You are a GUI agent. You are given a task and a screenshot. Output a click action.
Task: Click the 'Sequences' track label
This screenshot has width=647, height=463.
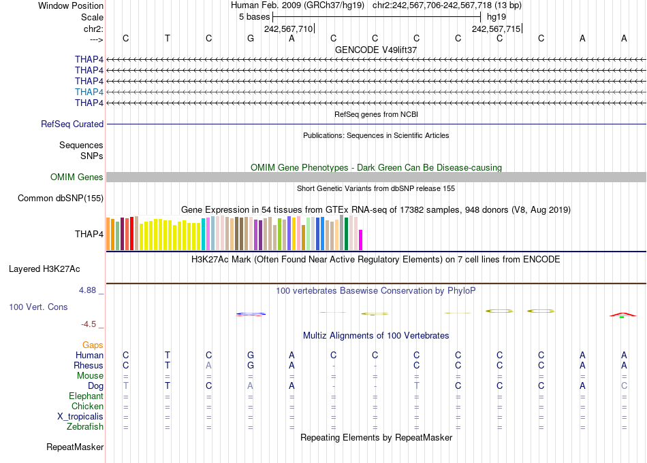pos(81,145)
